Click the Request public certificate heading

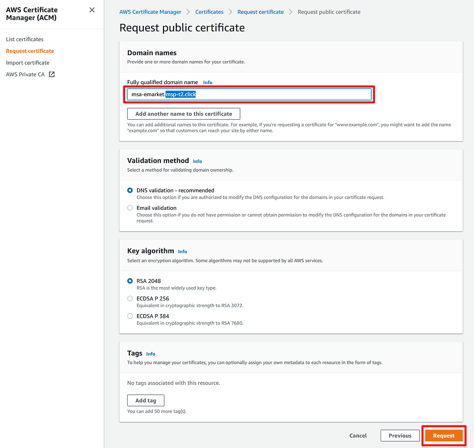182,28
